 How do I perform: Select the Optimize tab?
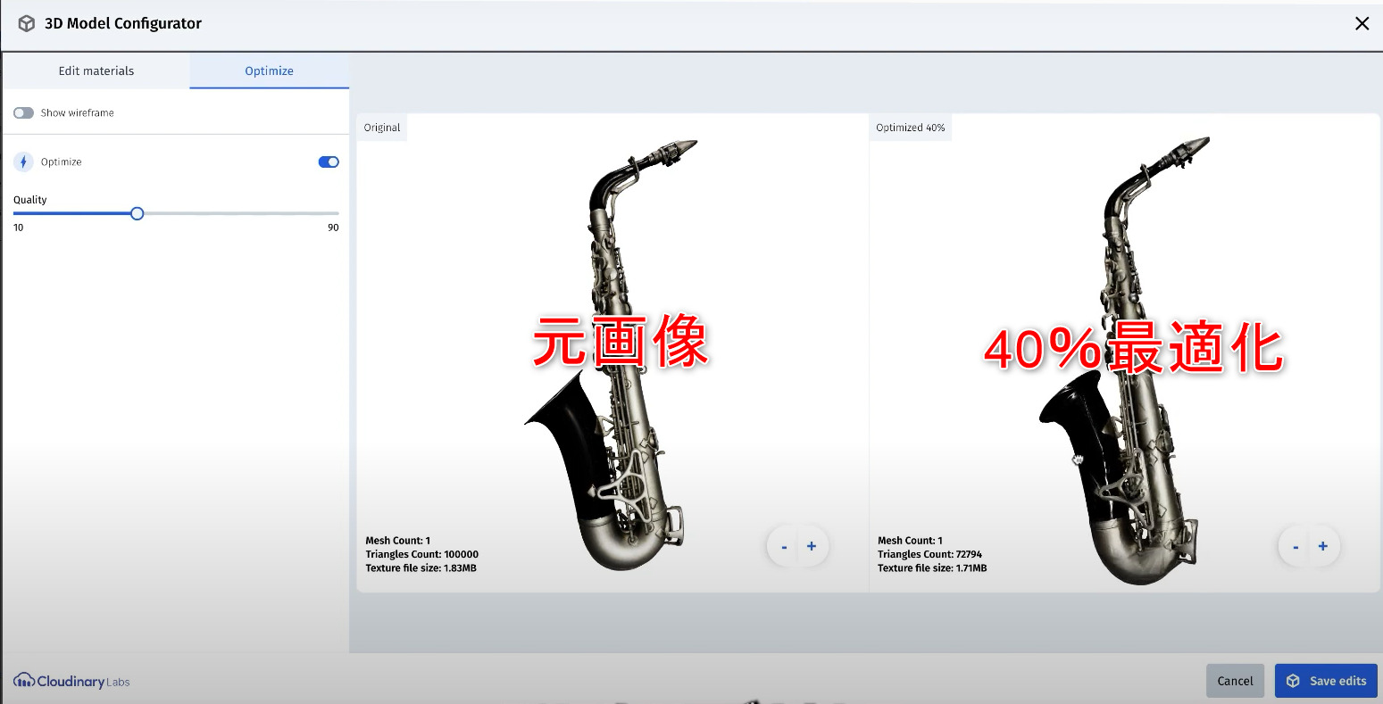click(269, 70)
